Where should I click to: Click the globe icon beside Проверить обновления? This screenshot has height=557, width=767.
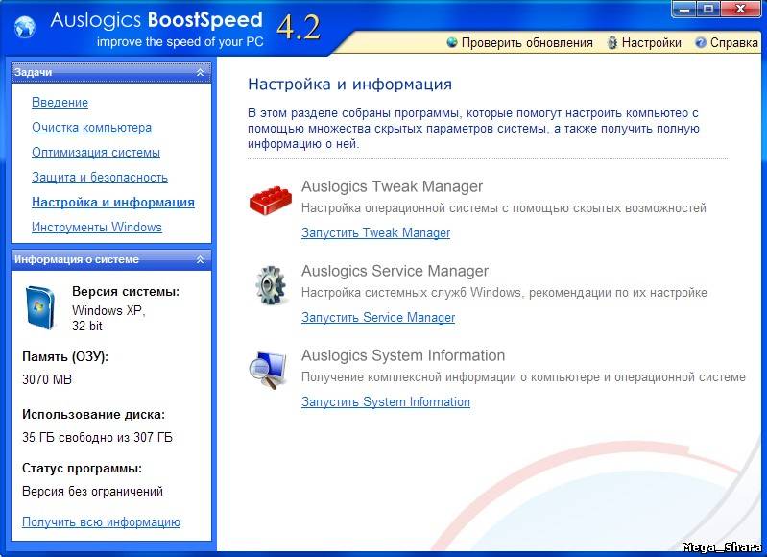point(452,42)
